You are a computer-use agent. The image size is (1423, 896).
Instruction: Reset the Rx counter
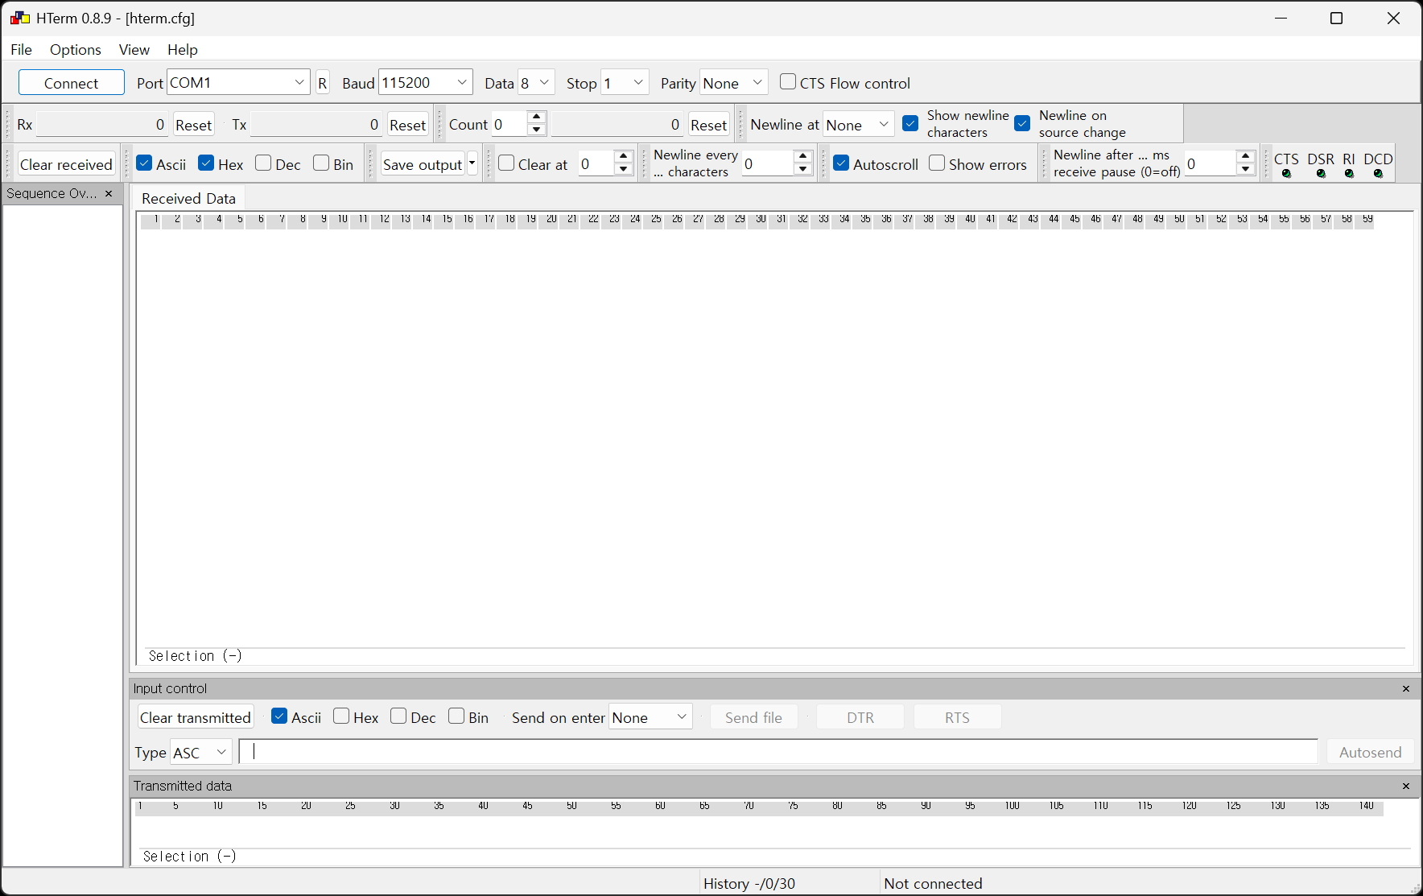[x=194, y=125]
